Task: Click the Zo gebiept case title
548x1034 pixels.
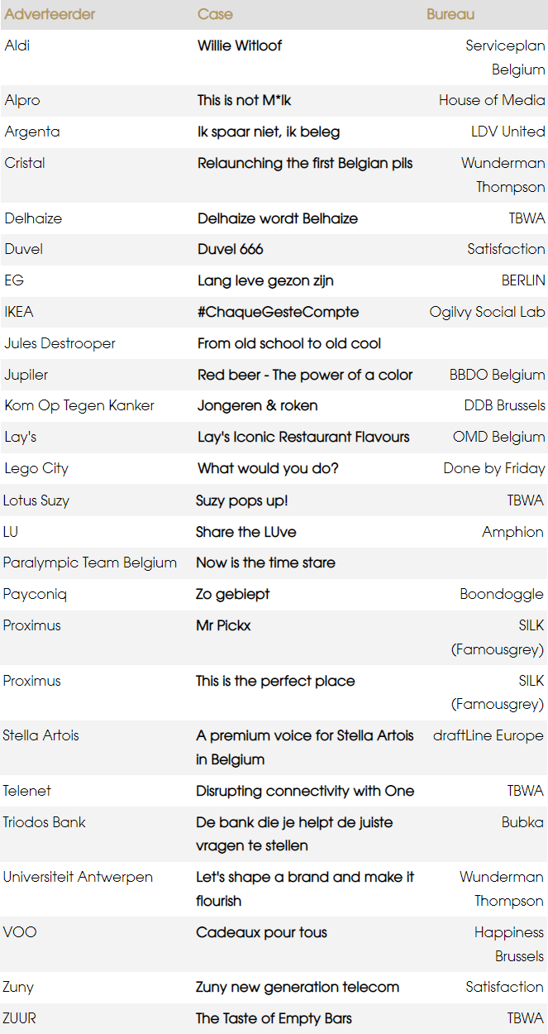Action: click(x=233, y=594)
